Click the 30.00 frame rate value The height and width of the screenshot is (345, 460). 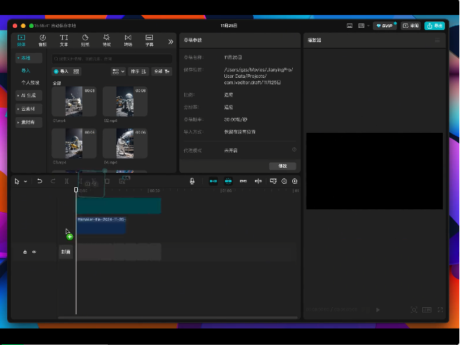click(236, 120)
